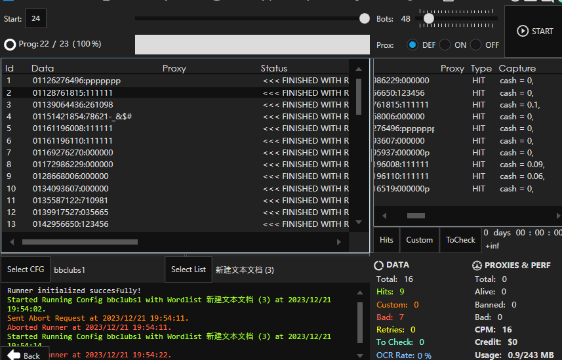Sort the list by Status column header
This screenshot has width=562, height=360.
[x=273, y=68]
